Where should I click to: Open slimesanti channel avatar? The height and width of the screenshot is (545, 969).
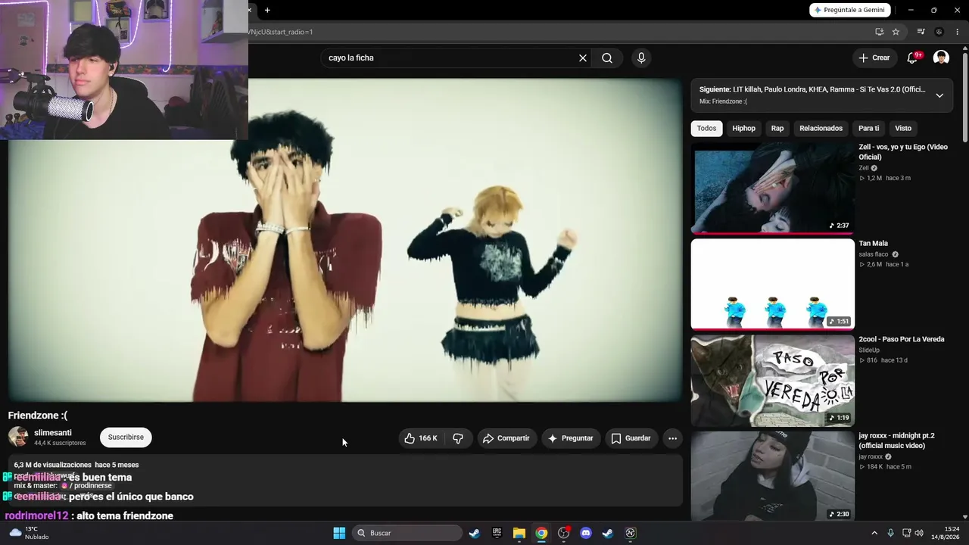[18, 437]
